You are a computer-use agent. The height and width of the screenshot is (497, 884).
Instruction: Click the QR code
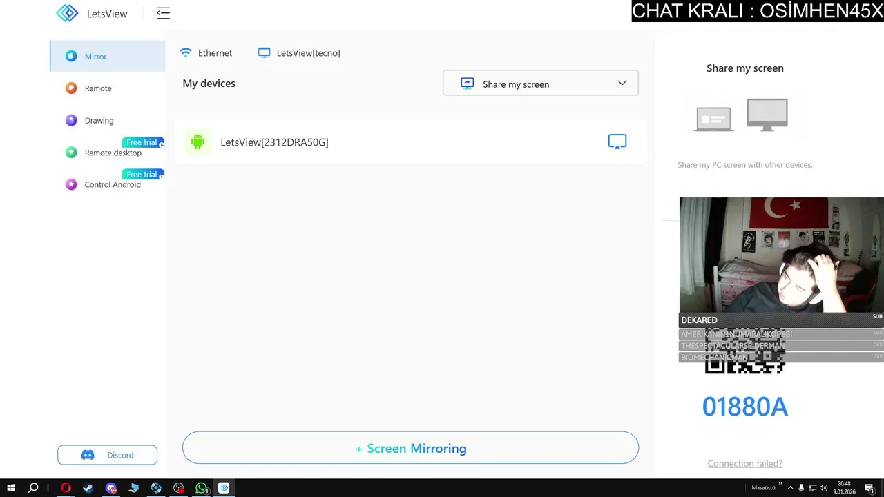click(745, 351)
